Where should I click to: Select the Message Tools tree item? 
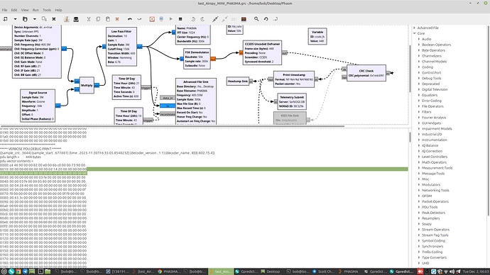432,174
